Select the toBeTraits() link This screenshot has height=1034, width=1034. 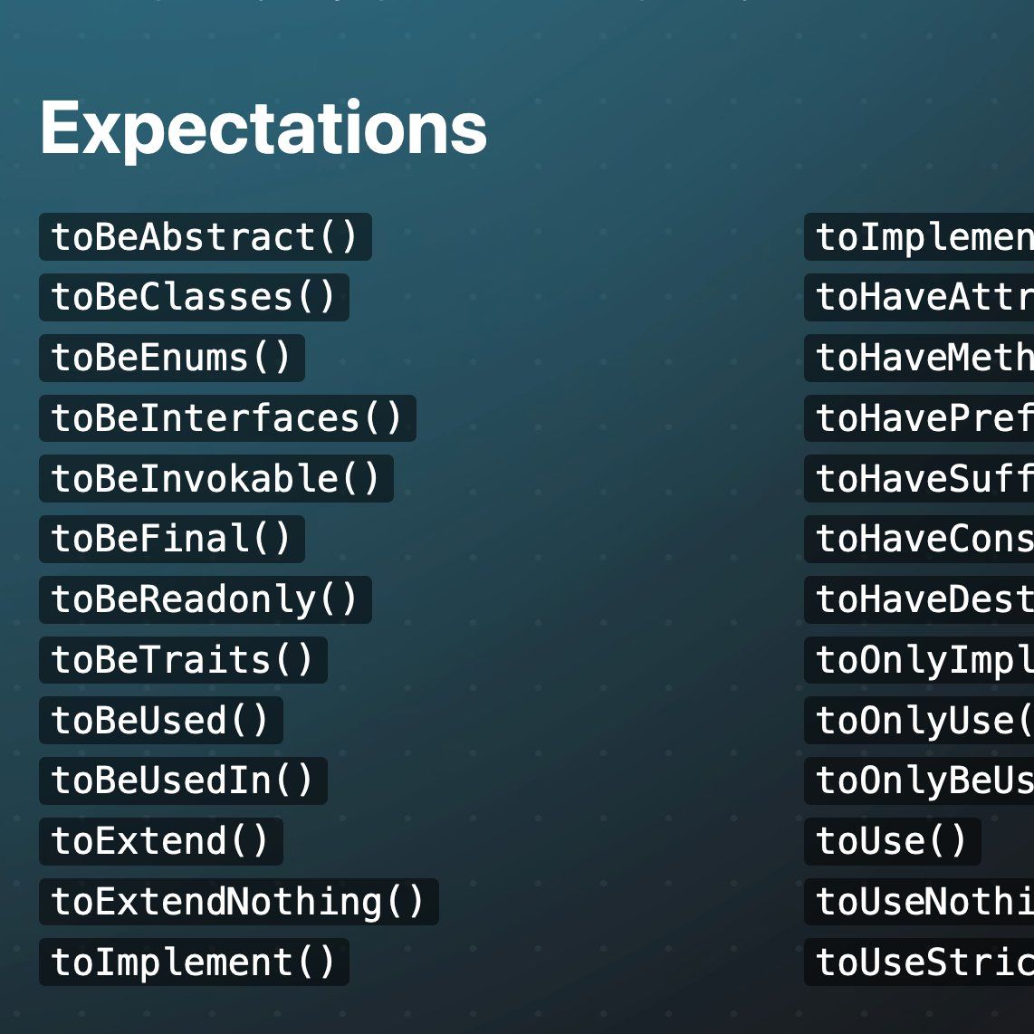tap(183, 660)
